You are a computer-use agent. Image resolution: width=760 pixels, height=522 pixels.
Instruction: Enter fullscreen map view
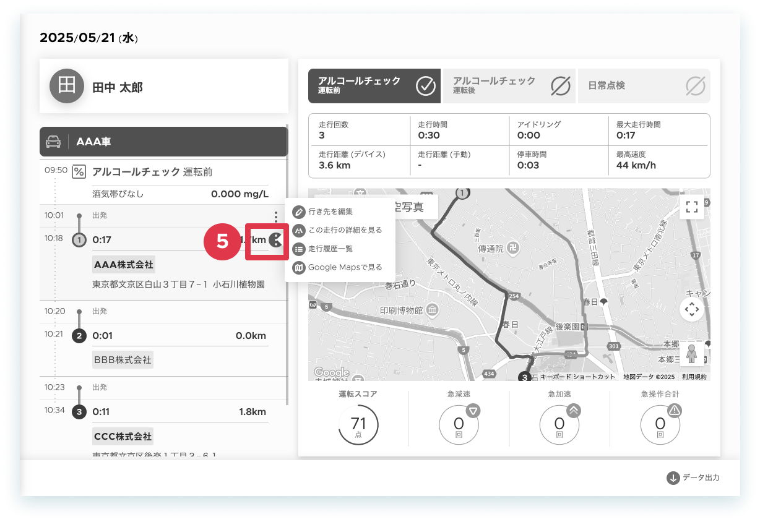(x=692, y=206)
